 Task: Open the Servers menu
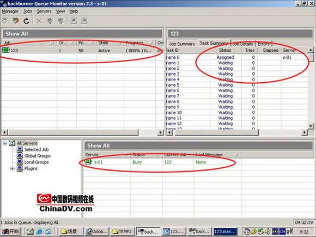pyautogui.click(x=44, y=11)
